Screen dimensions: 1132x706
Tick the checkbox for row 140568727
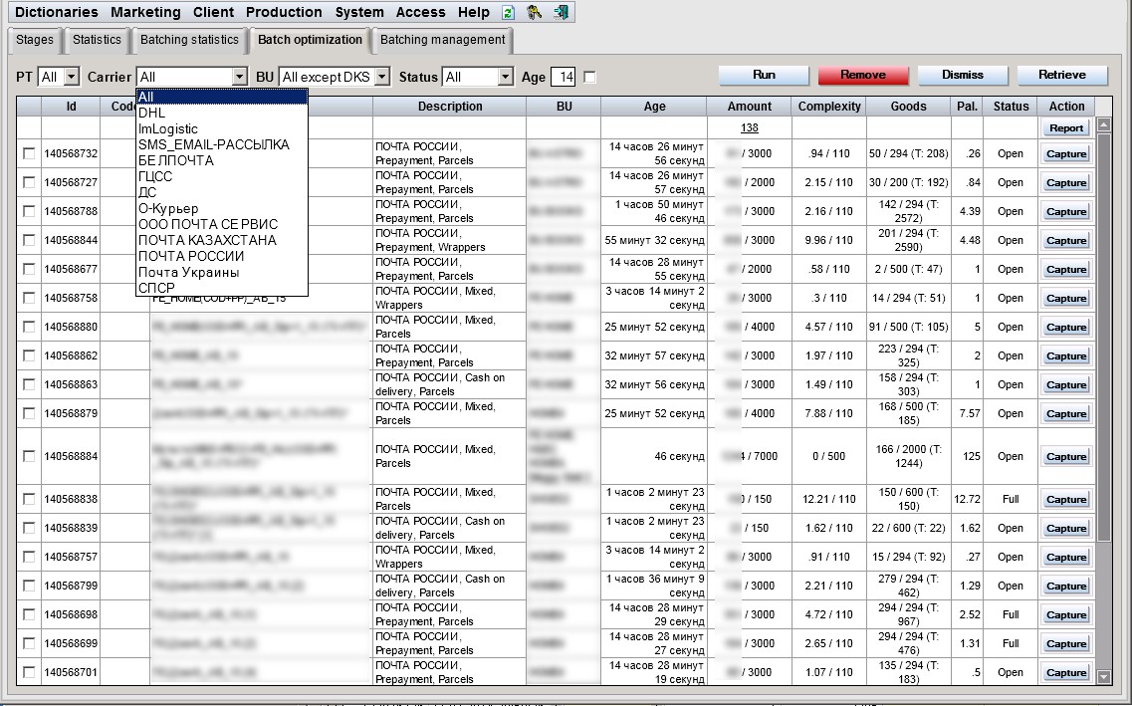[x=29, y=182]
